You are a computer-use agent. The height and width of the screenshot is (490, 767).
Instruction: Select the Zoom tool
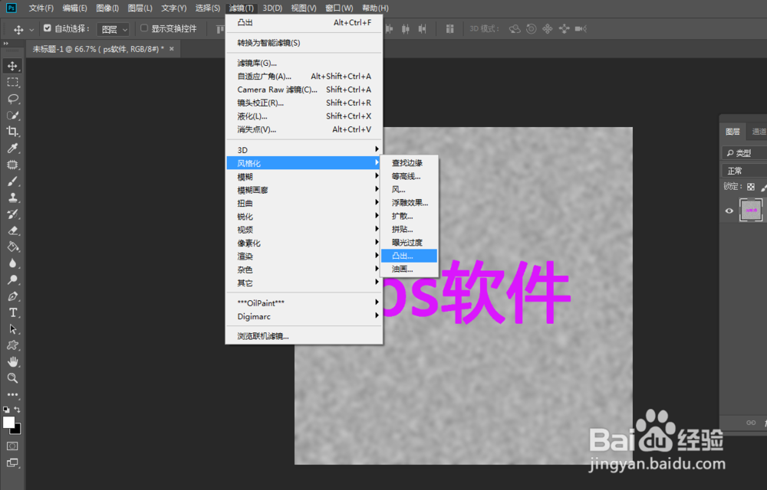point(13,378)
